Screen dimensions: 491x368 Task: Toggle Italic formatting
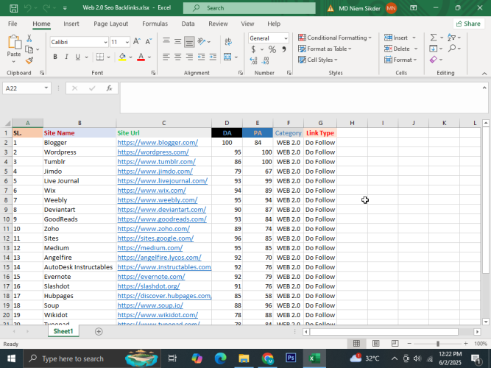pos(66,57)
